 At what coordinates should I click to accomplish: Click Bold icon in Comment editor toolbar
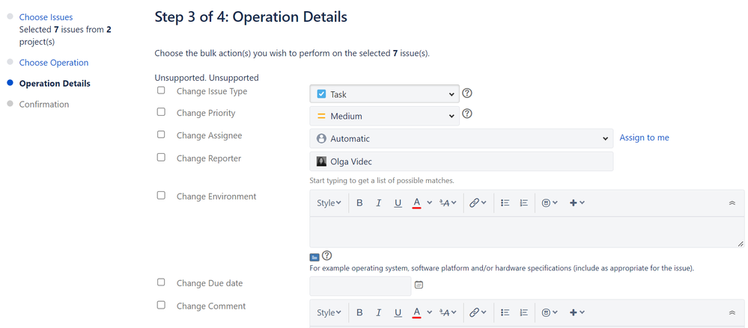359,312
